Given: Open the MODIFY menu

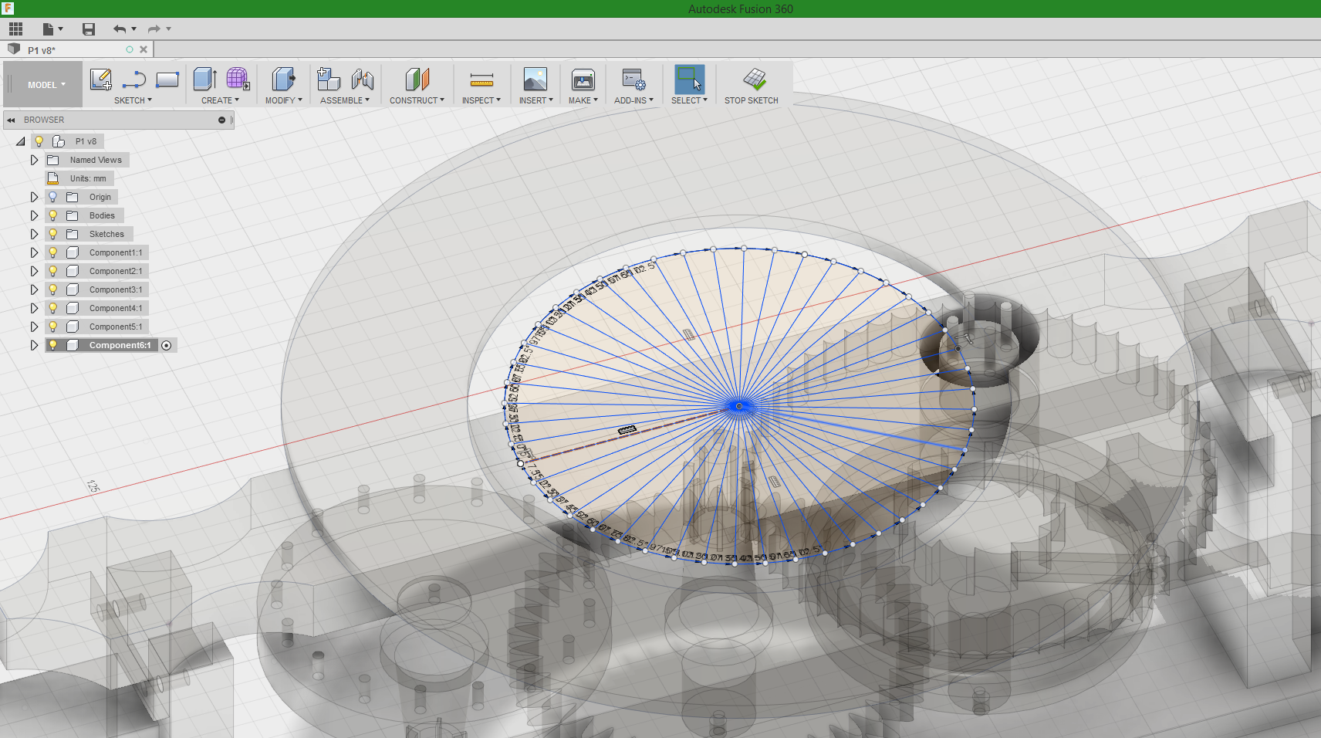Looking at the screenshot, I should click(x=283, y=100).
